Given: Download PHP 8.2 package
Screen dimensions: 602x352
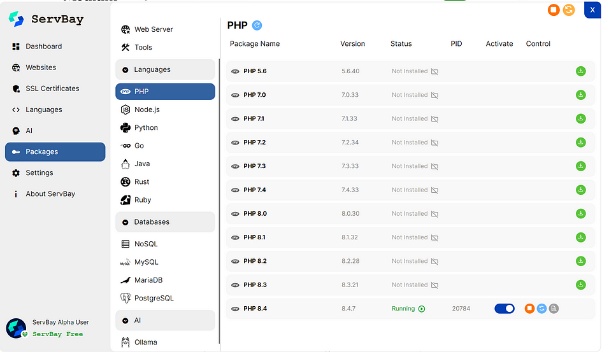Looking at the screenshot, I should 580,261.
